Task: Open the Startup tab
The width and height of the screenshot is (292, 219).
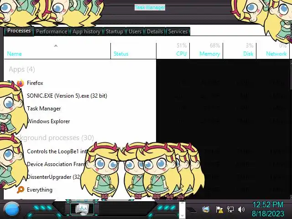Action: pos(115,31)
